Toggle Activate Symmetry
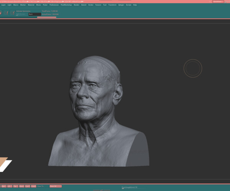230x191 pixels. click(x=23, y=11)
